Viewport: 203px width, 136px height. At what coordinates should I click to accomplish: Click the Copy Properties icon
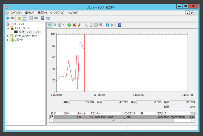(x=86, y=25)
